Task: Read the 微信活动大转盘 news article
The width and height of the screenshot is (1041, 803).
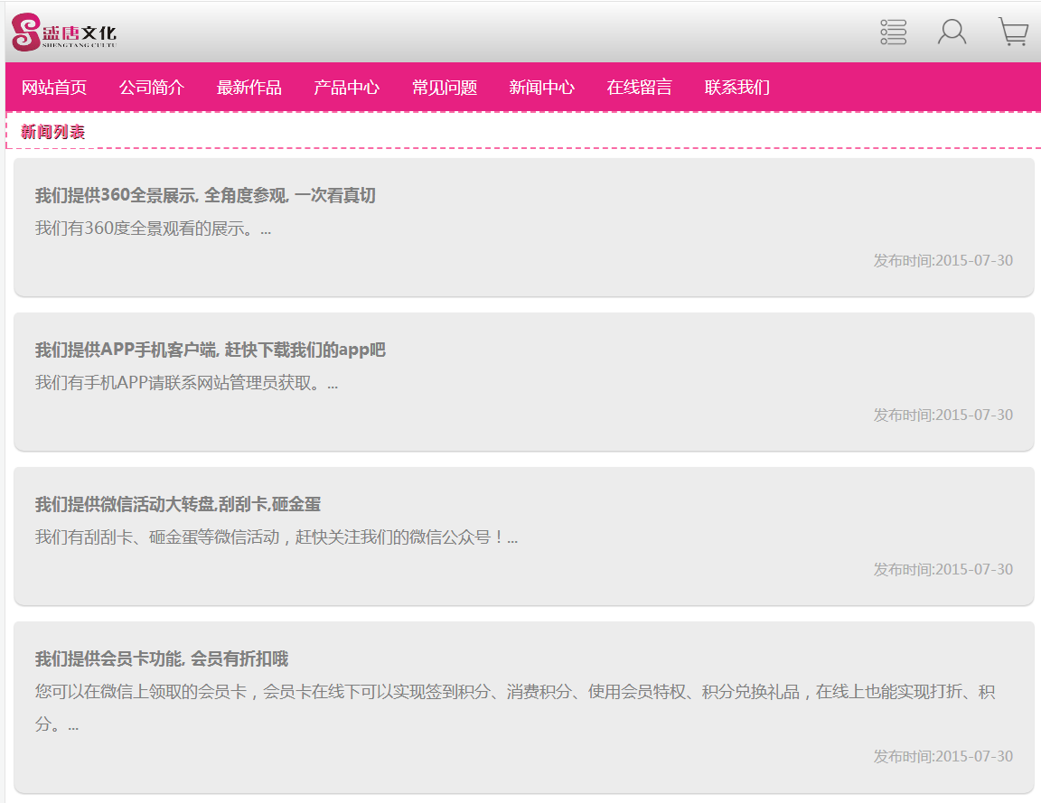Action: pyautogui.click(x=178, y=505)
